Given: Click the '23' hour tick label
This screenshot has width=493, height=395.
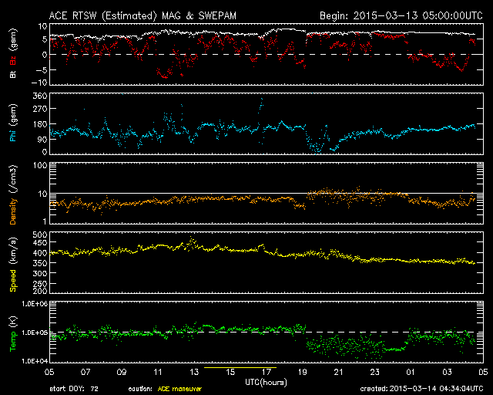Looking at the screenshot, I should 374,372.
